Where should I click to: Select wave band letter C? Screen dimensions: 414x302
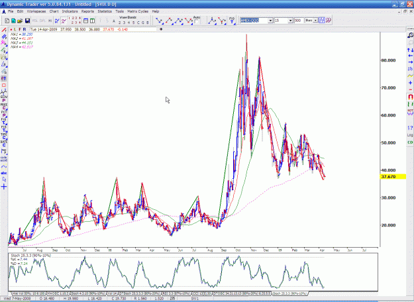pos(138,23)
